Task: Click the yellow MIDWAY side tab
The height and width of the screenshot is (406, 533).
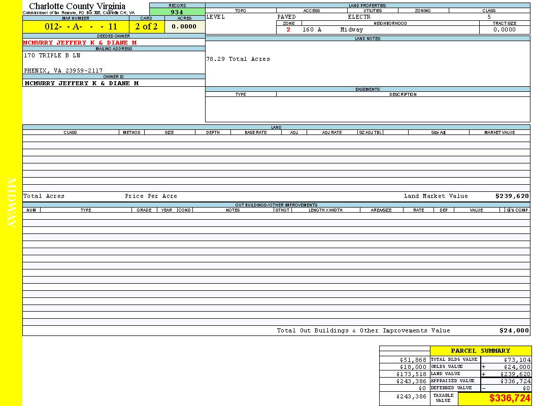Action: click(x=11, y=203)
